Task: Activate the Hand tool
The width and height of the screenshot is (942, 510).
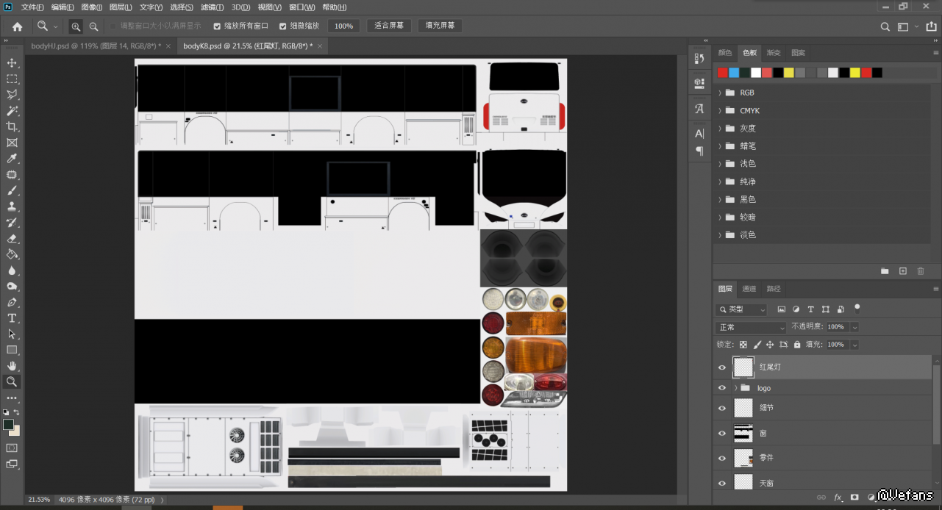Action: (x=12, y=365)
